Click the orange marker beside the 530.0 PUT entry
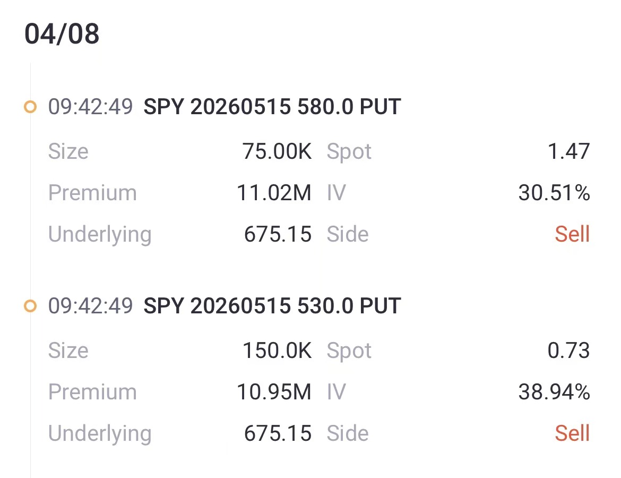 (x=30, y=306)
